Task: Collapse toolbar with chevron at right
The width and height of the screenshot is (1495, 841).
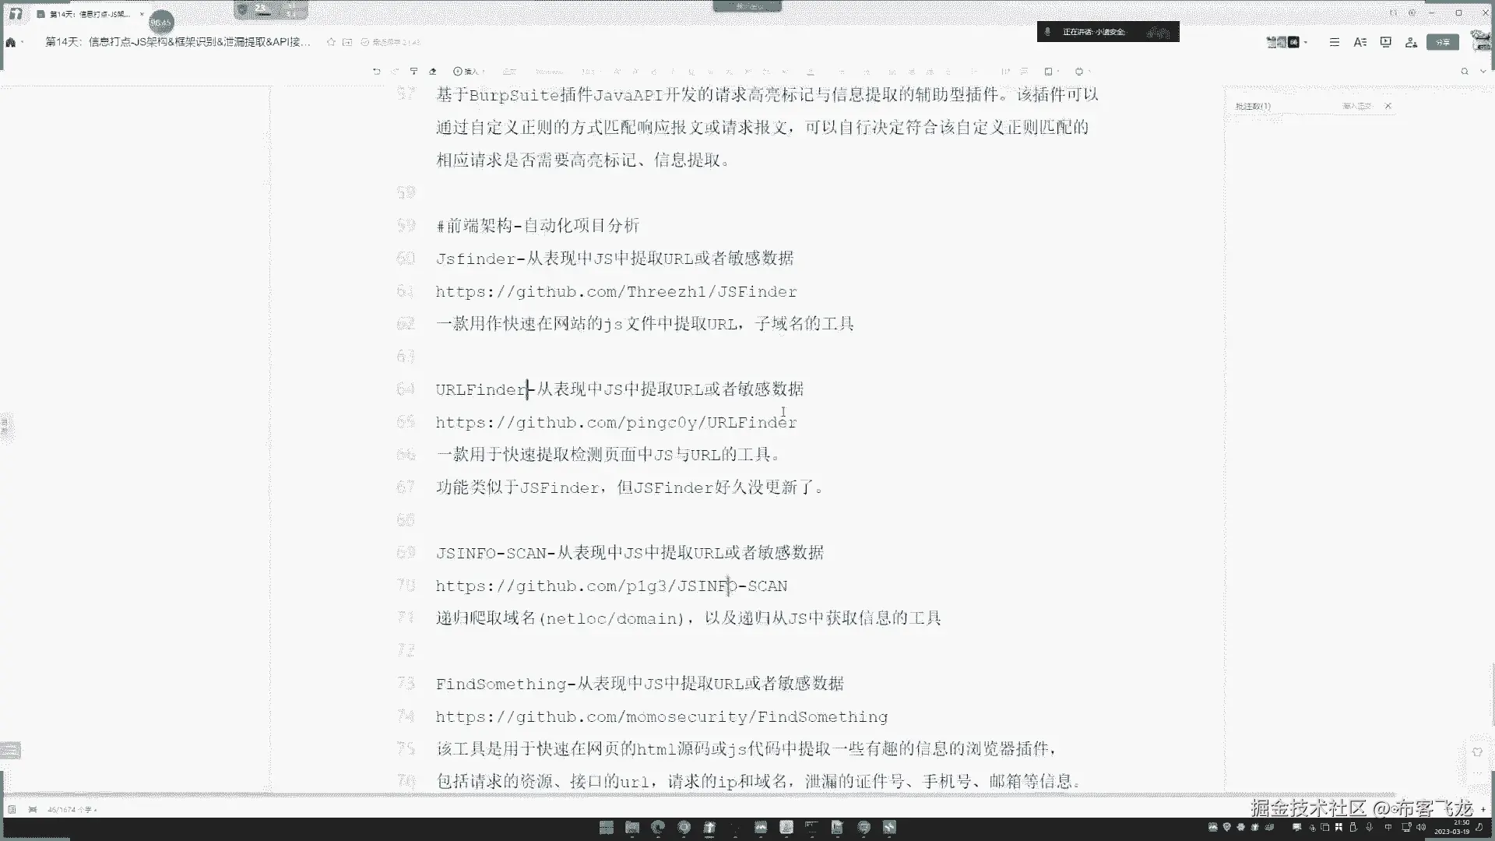Action: (1483, 71)
